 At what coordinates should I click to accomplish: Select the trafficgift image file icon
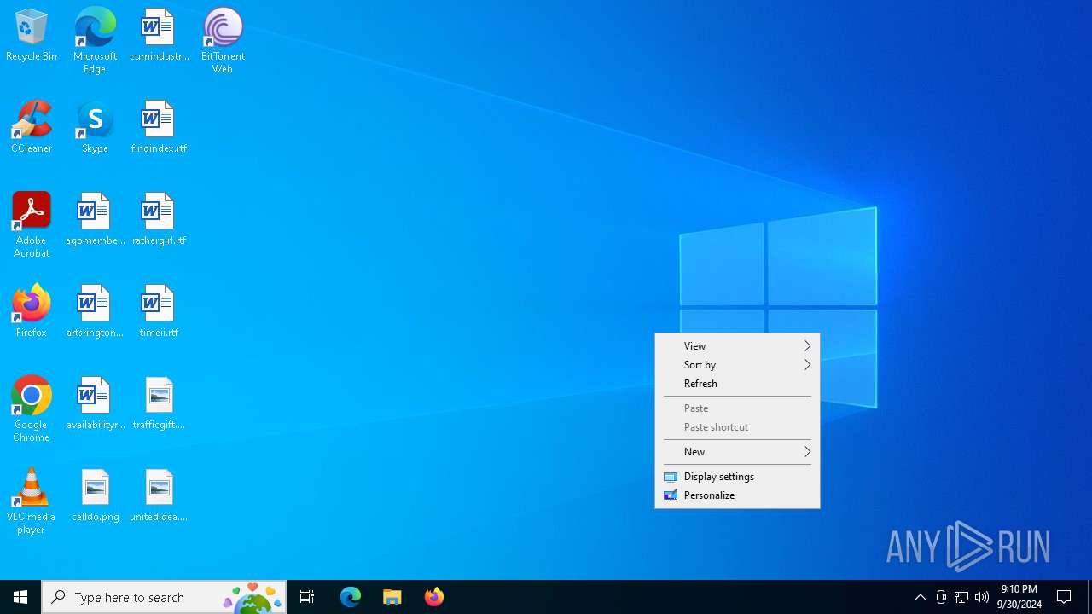tap(159, 403)
